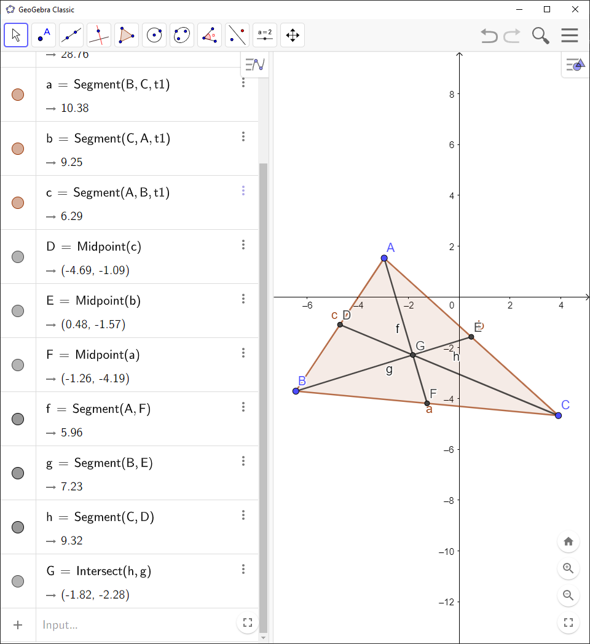Toggle visibility of segment a

[18, 95]
